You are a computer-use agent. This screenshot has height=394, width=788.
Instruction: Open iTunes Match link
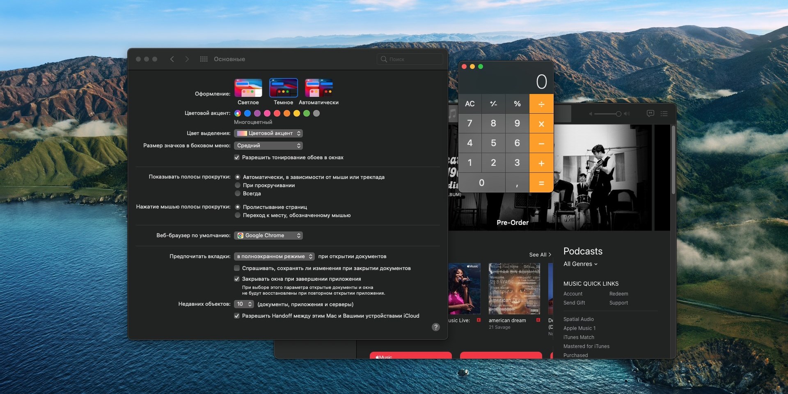(x=579, y=337)
